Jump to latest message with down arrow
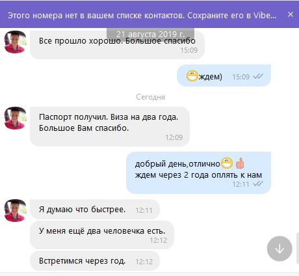This screenshot has height=276, width=299. point(279,249)
